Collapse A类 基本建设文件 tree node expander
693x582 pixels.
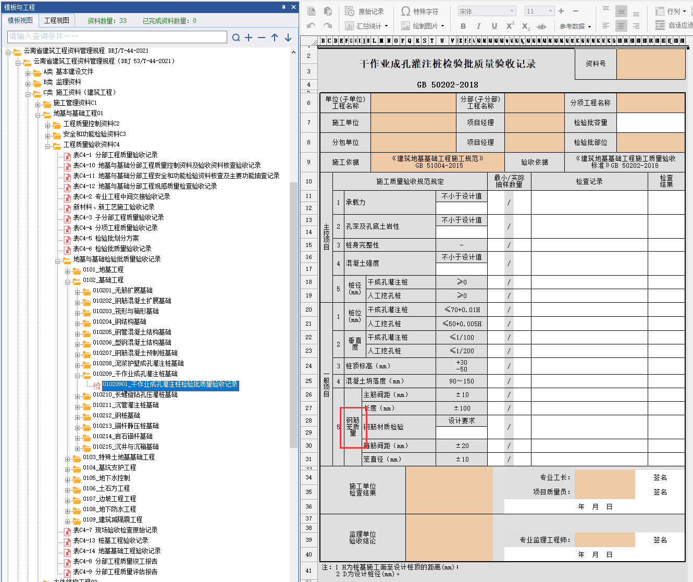pyautogui.click(x=28, y=73)
